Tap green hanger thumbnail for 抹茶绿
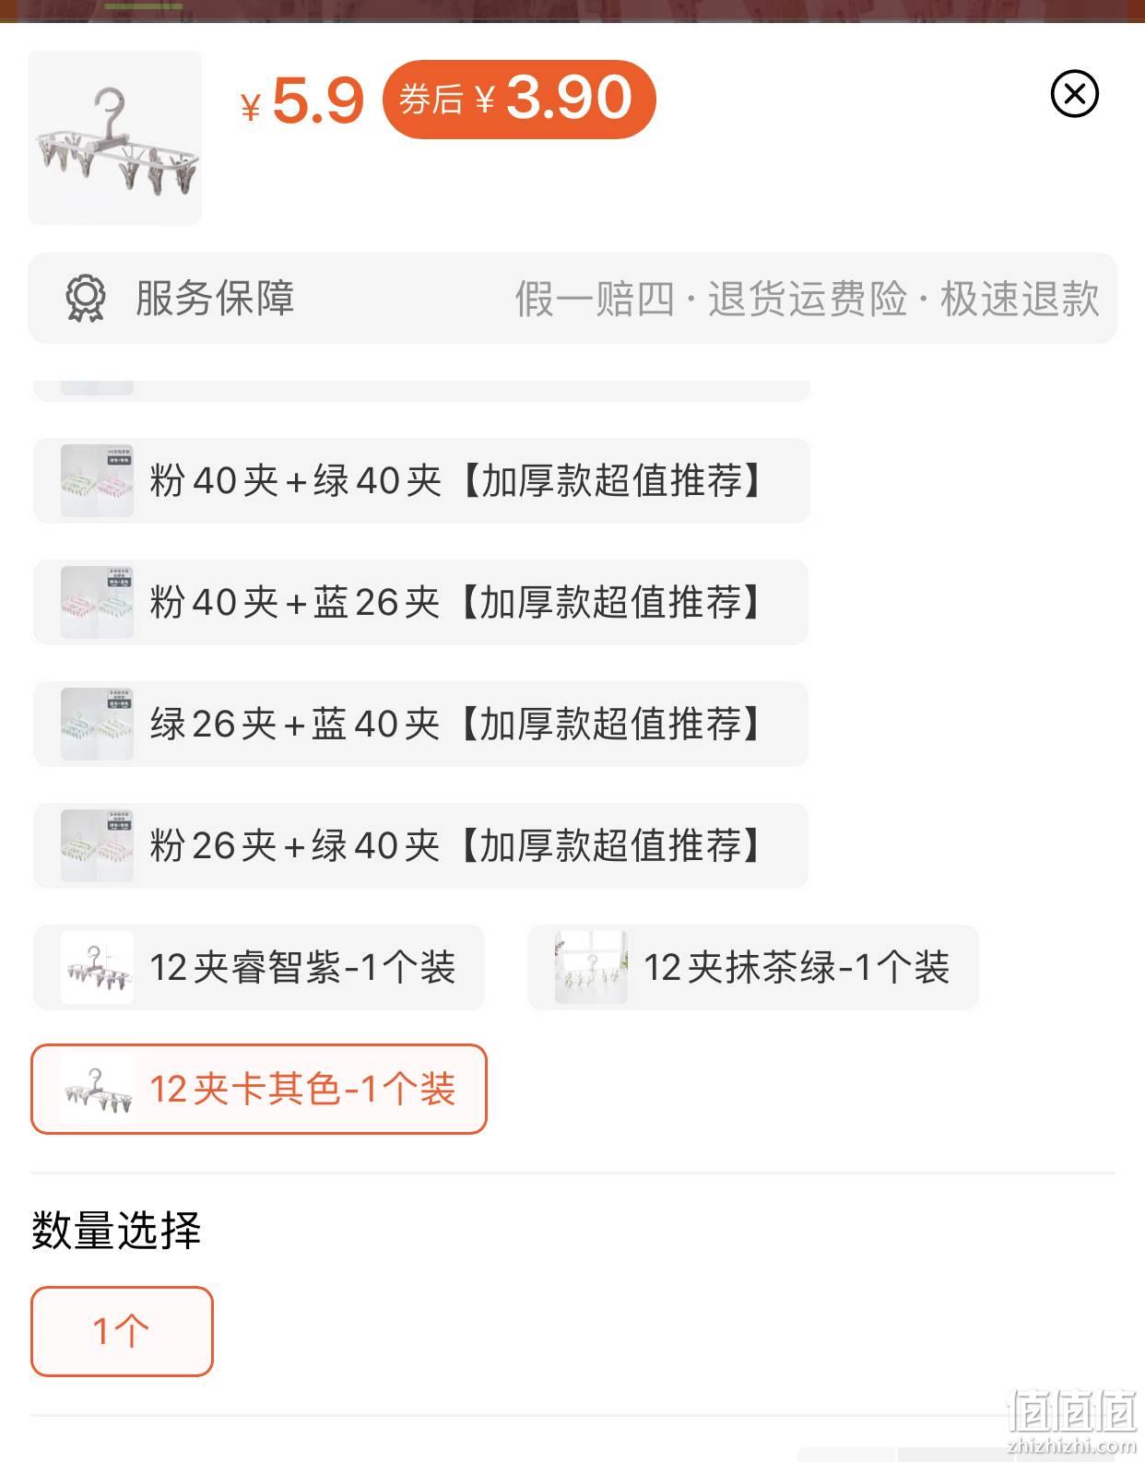The width and height of the screenshot is (1145, 1462). [591, 968]
